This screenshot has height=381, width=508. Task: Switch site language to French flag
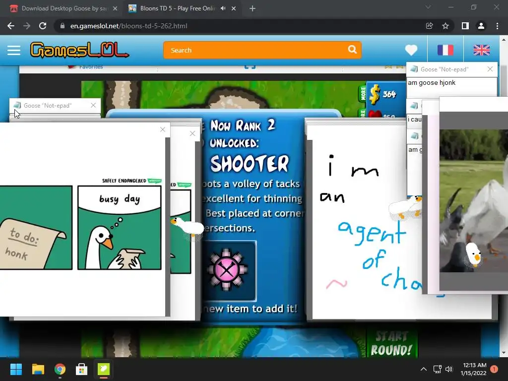point(445,50)
